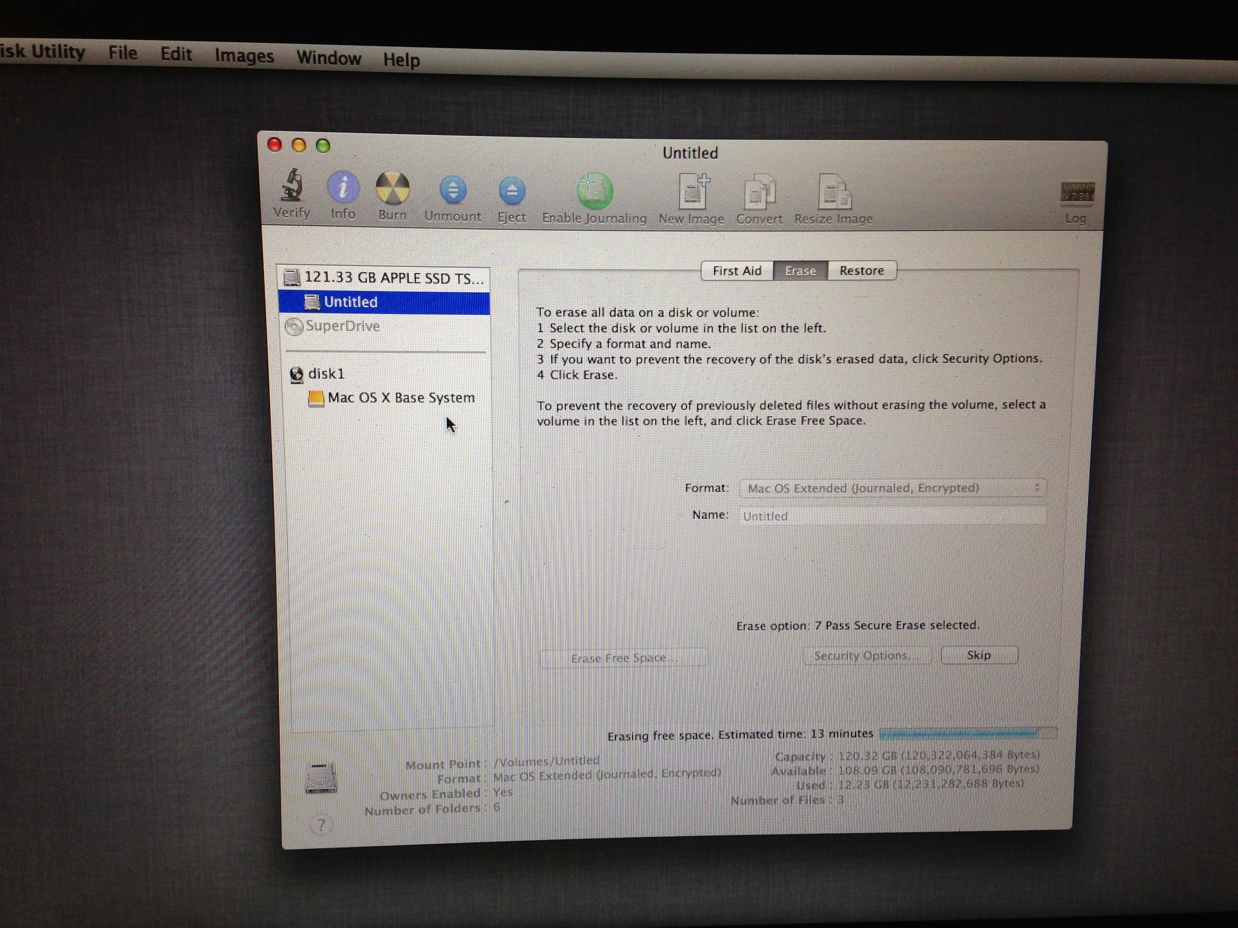Click the /Volumes/Untitled mount point text

(x=547, y=761)
